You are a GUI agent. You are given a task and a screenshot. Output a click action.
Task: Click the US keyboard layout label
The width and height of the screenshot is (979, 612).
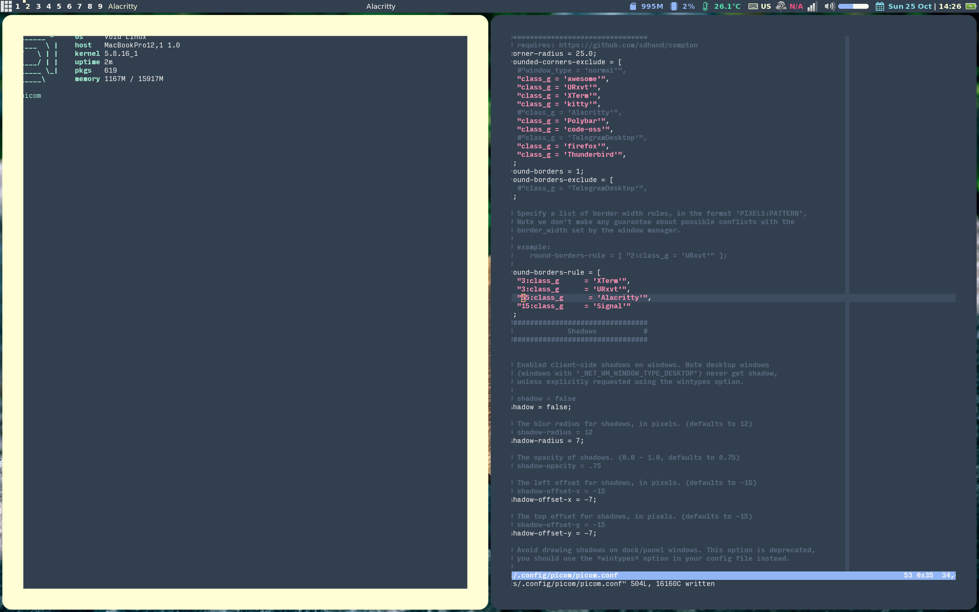[766, 6]
